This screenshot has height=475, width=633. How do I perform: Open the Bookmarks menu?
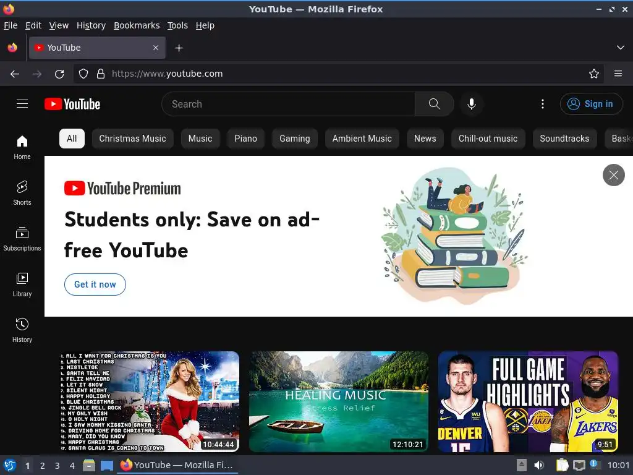click(137, 25)
